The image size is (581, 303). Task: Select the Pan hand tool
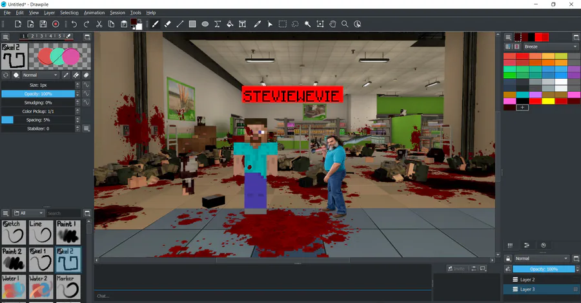click(332, 24)
